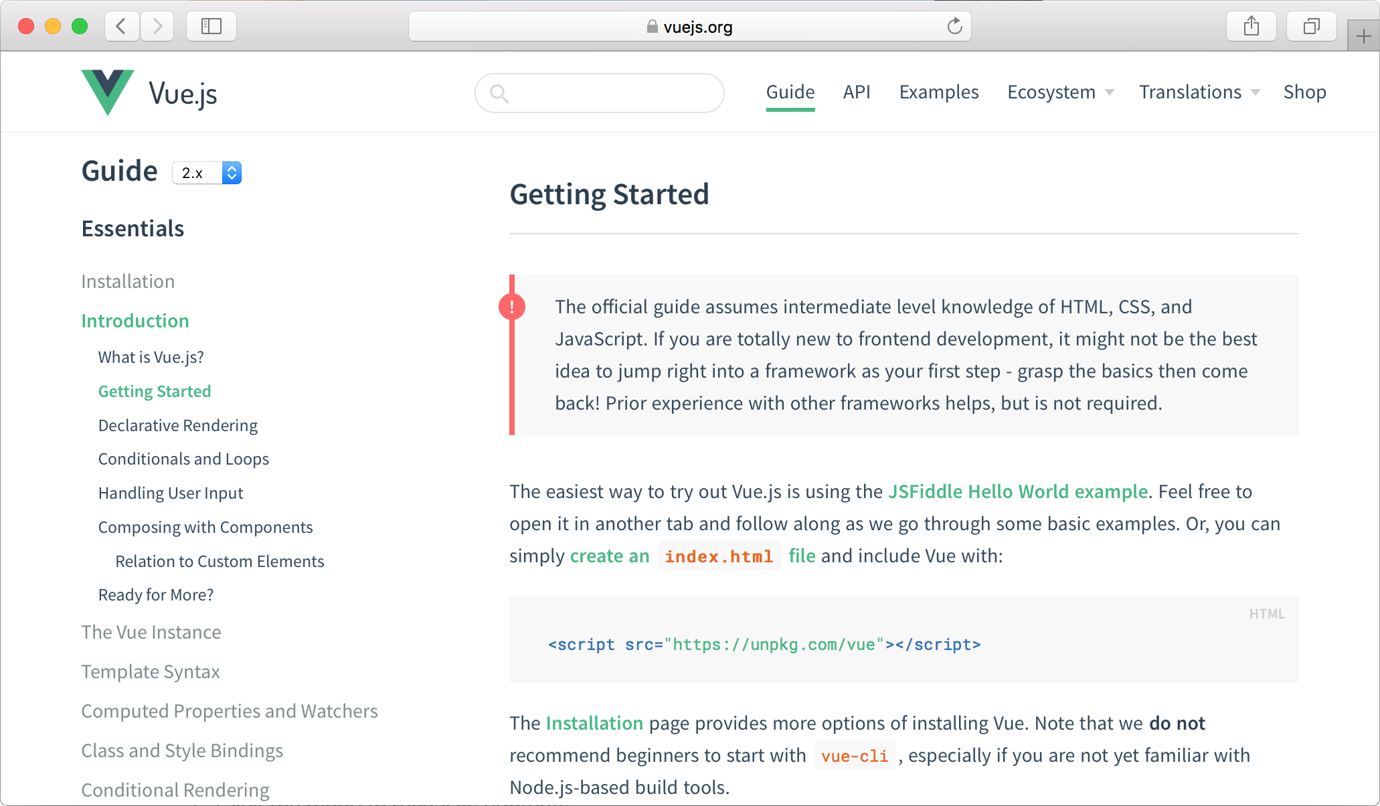Click the Guide sidebar heading
This screenshot has width=1380, height=806.
120,171
